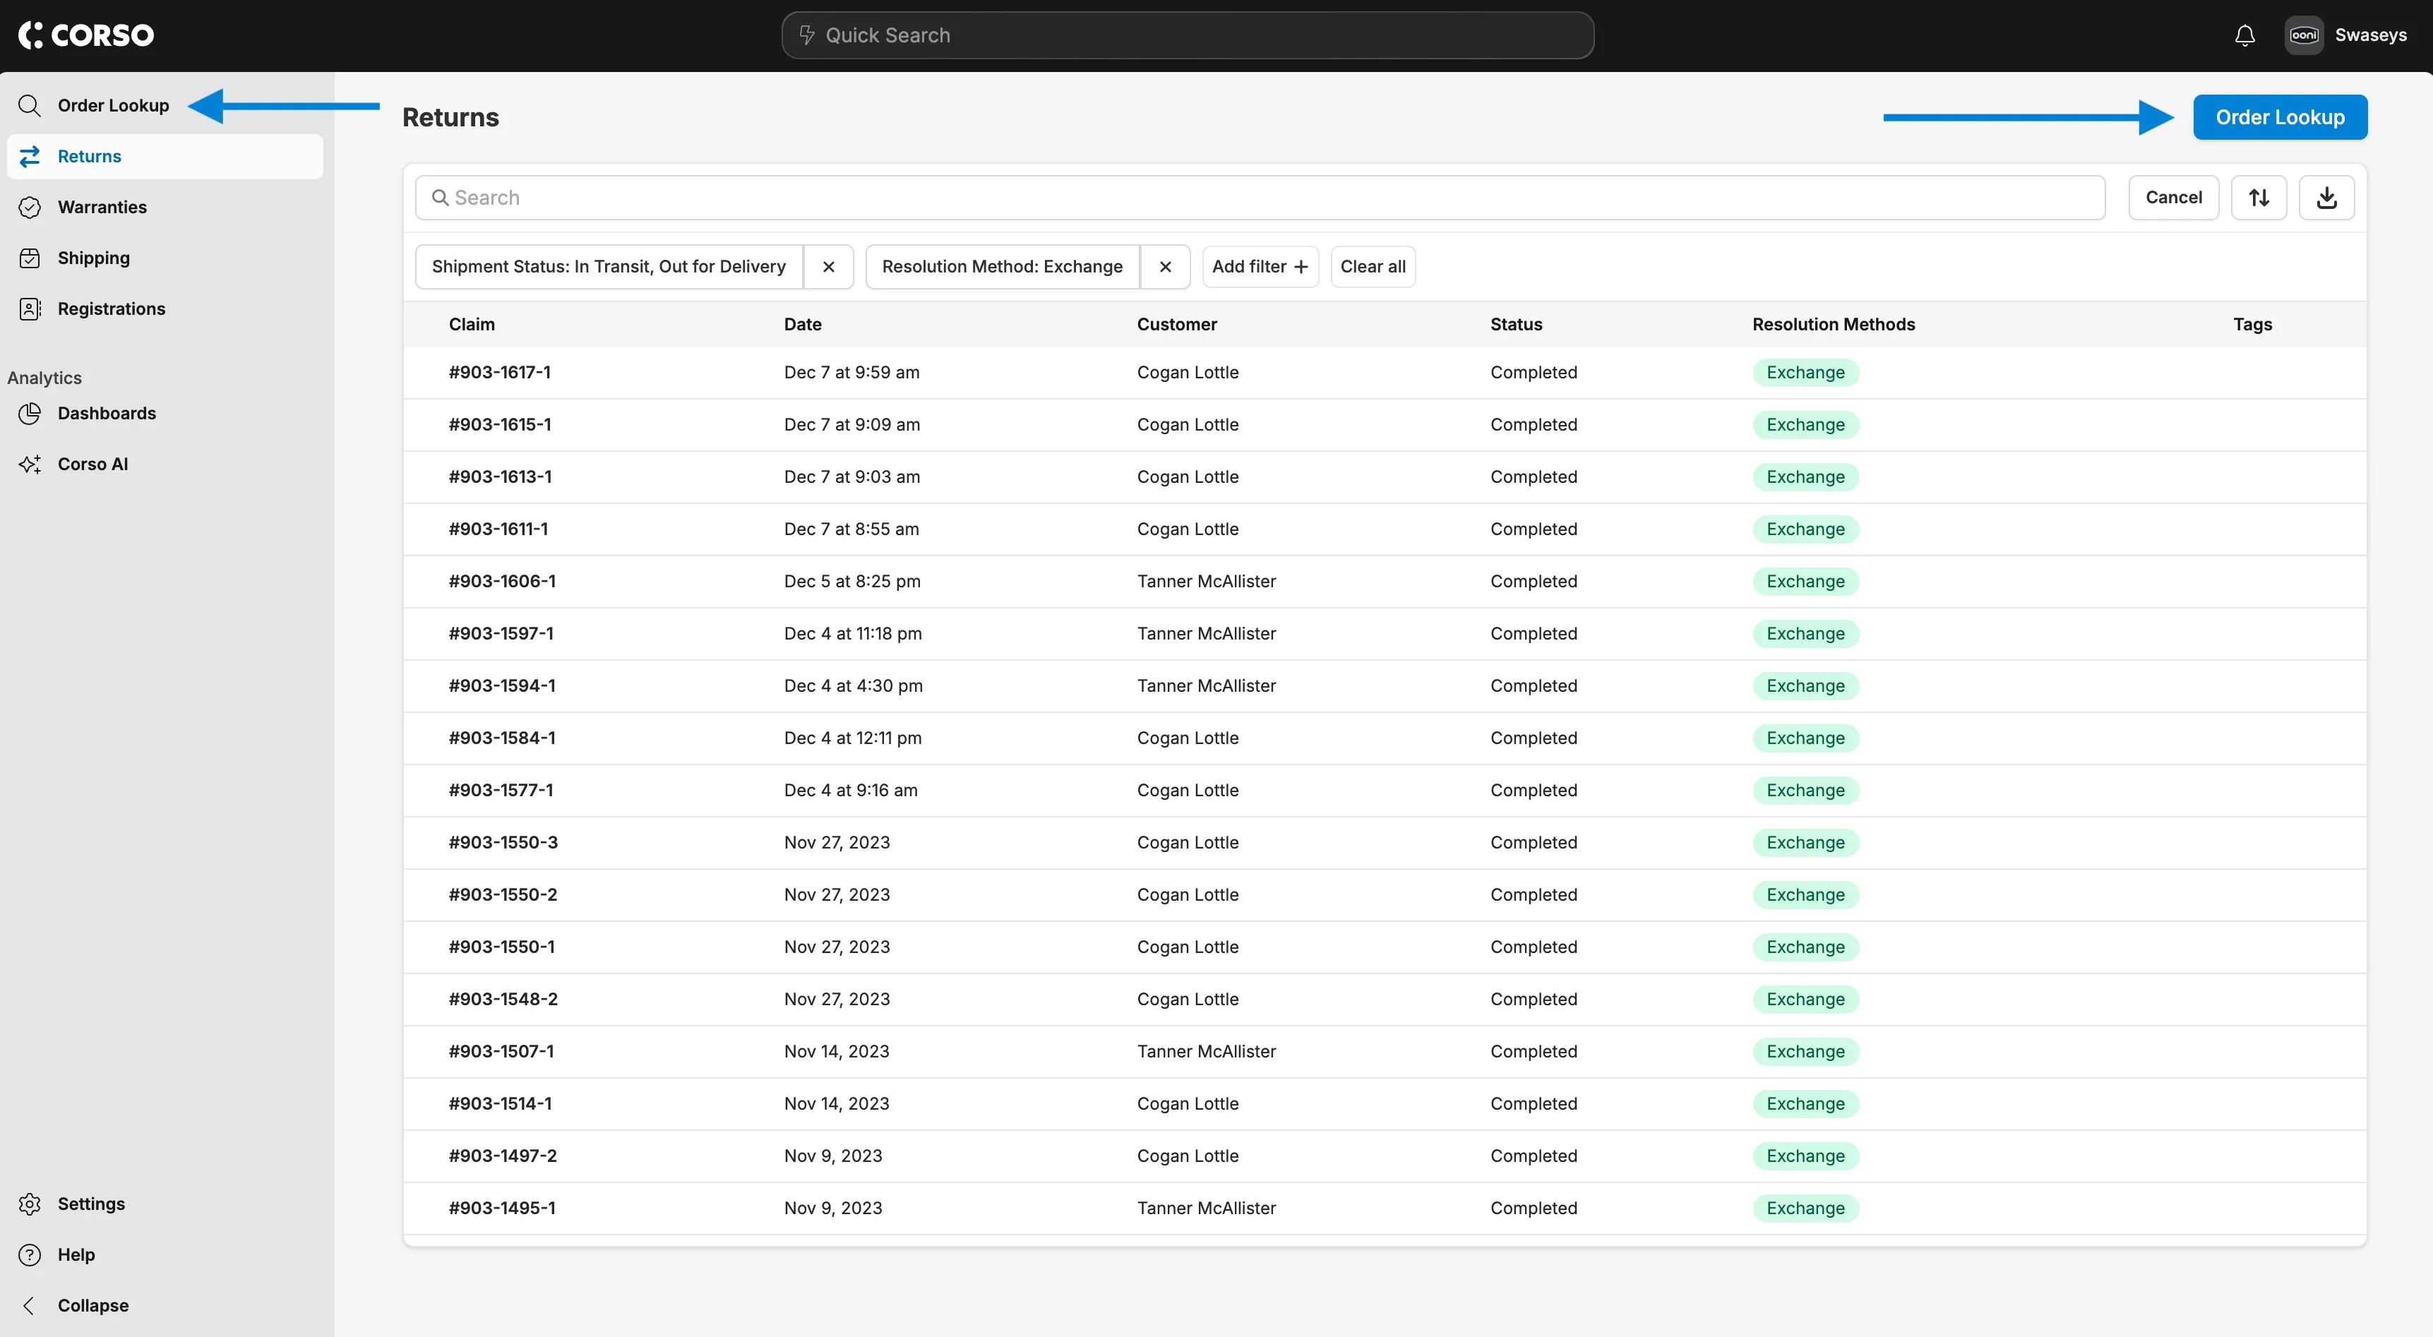Viewport: 2433px width, 1337px height.
Task: Remove the Resolution Method Exchange filter
Action: coord(1164,266)
